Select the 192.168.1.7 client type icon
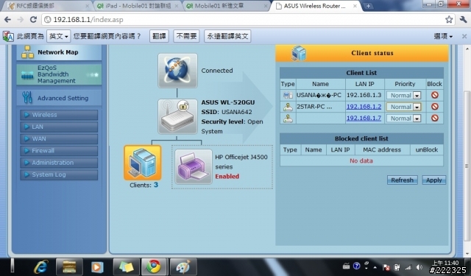The width and height of the screenshot is (471, 276). 288,118
